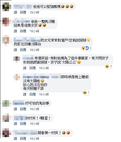This screenshot has height=142, width=121.
Task: Open the avatar beside 我女兒常常對窗戶 comment
Action: coord(6,40)
